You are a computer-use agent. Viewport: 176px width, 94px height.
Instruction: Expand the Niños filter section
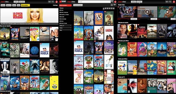click(x=65, y=30)
